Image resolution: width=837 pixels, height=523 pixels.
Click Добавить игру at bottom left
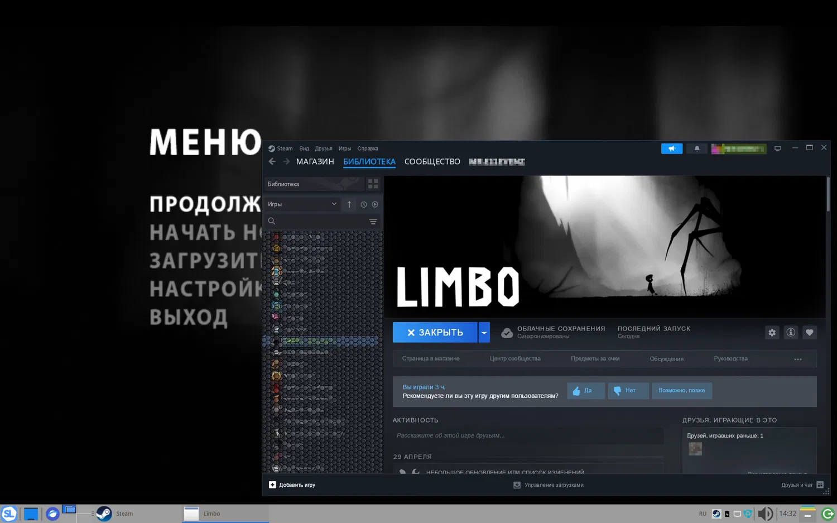click(x=292, y=485)
